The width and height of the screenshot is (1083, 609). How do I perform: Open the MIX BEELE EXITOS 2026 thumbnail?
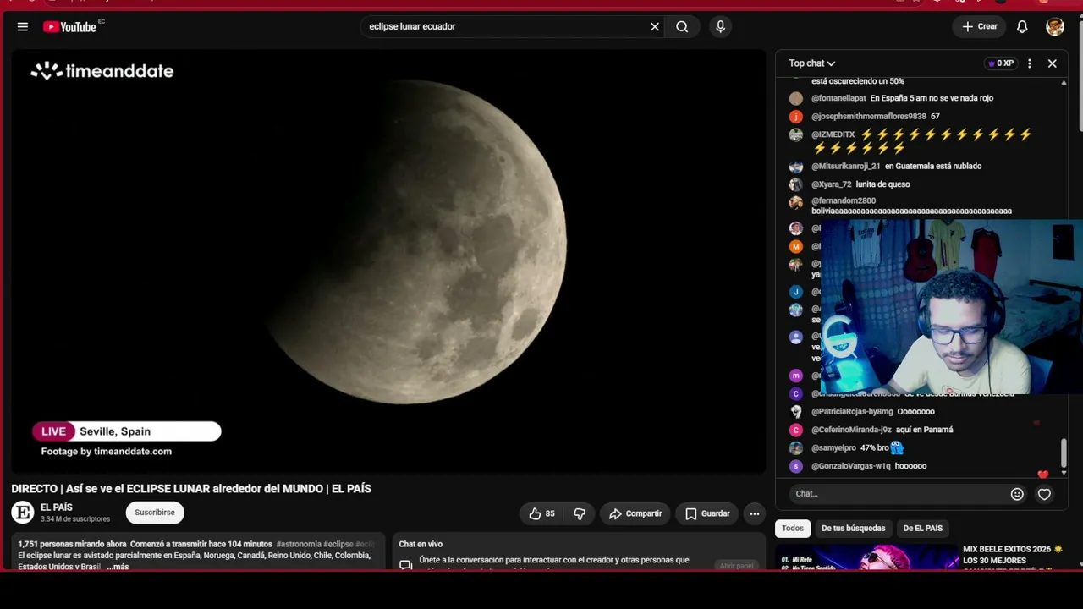tap(867, 558)
